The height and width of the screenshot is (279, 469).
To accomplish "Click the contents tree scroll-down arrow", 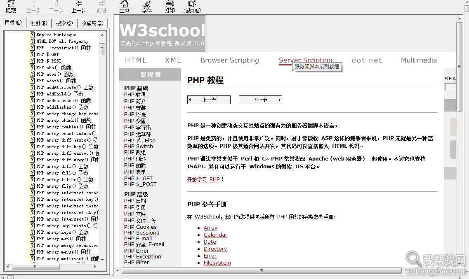I will (x=102, y=260).
